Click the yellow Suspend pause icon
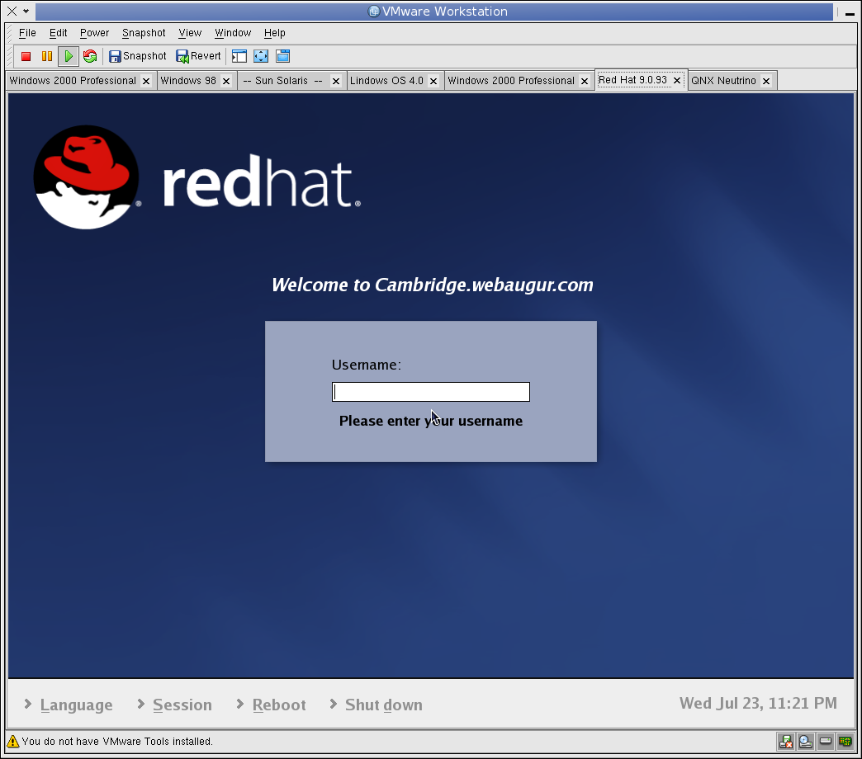 point(47,56)
